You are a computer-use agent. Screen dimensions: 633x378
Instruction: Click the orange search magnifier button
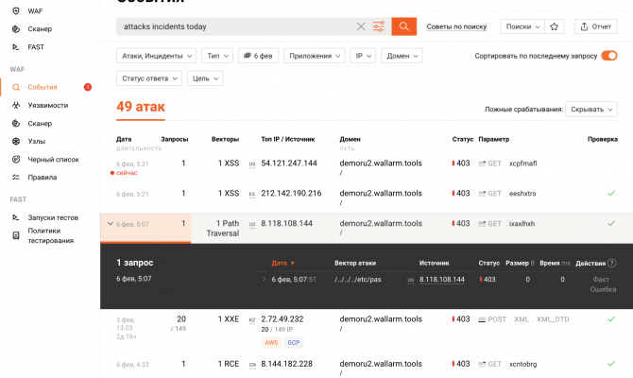(403, 26)
